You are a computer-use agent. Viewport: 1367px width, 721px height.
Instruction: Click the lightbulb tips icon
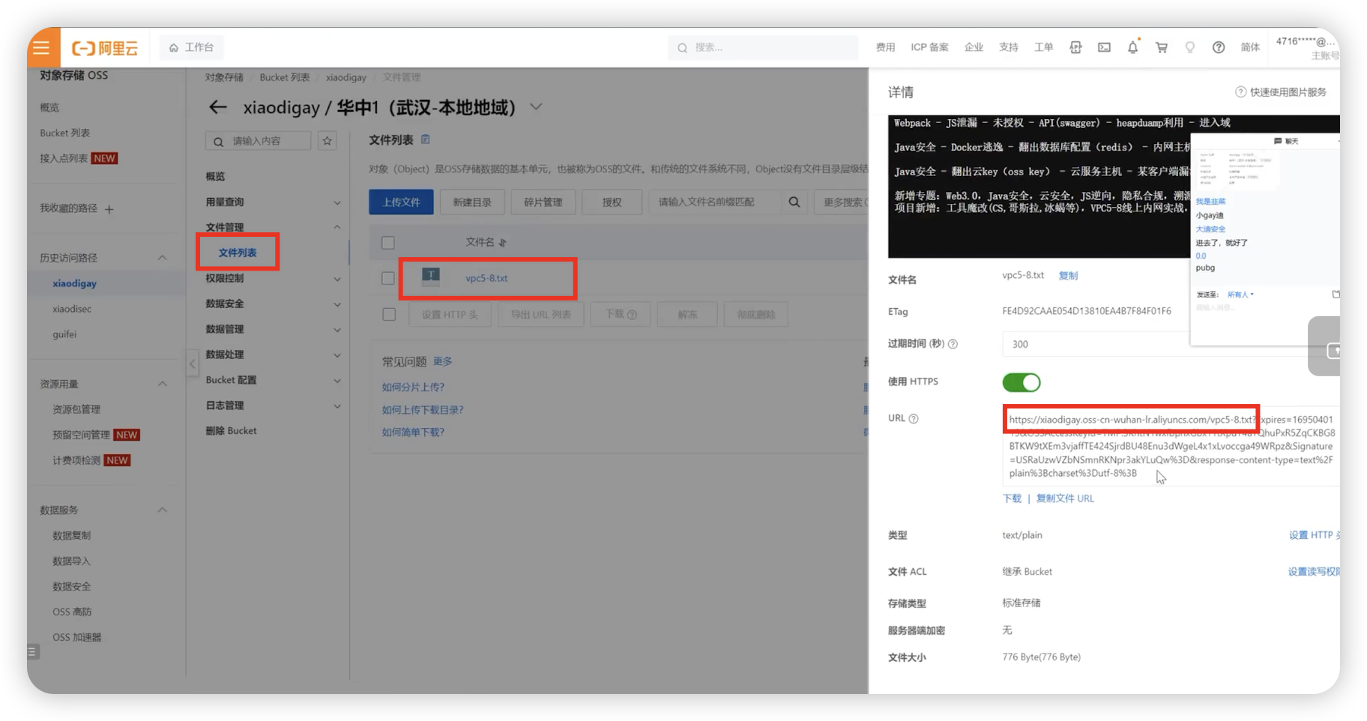coord(1190,47)
